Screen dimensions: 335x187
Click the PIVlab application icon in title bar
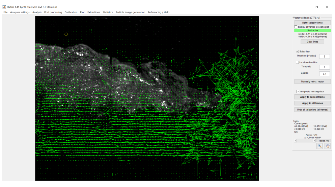[x=4, y=7]
